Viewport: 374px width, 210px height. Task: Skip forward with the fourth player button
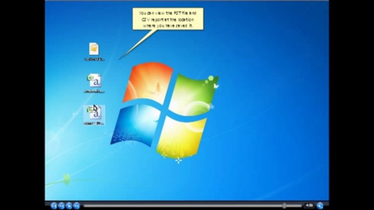pyautogui.click(x=76, y=206)
